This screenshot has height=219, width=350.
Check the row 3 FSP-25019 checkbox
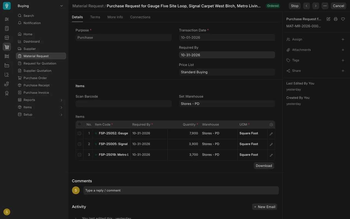coord(80,155)
